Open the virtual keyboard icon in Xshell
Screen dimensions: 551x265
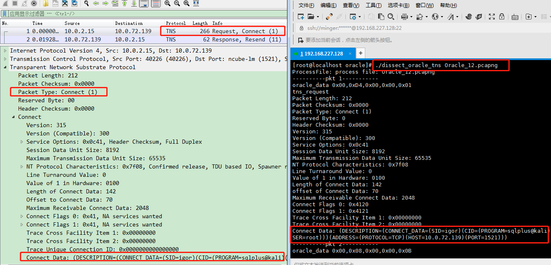515,17
